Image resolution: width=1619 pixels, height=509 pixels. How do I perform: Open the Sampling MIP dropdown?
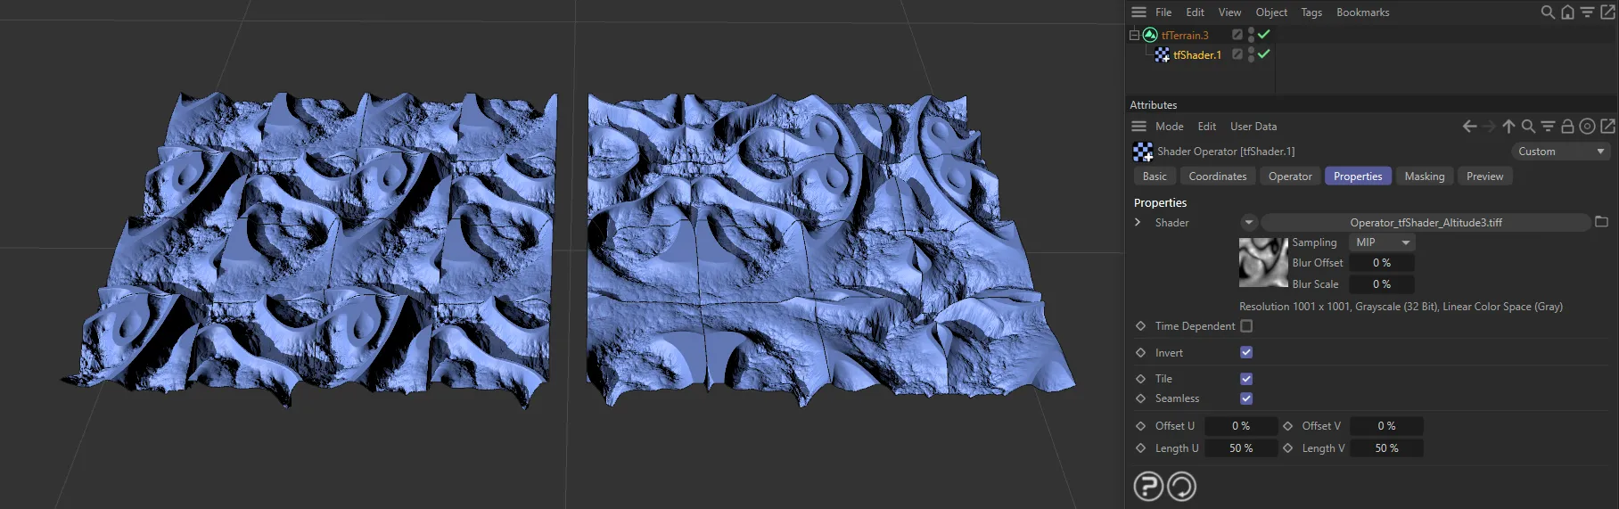(1383, 242)
